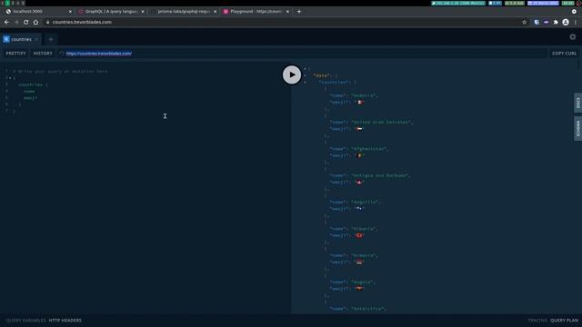This screenshot has height=327, width=582.
Task: Click the "name" field in query editor
Action: pos(29,91)
